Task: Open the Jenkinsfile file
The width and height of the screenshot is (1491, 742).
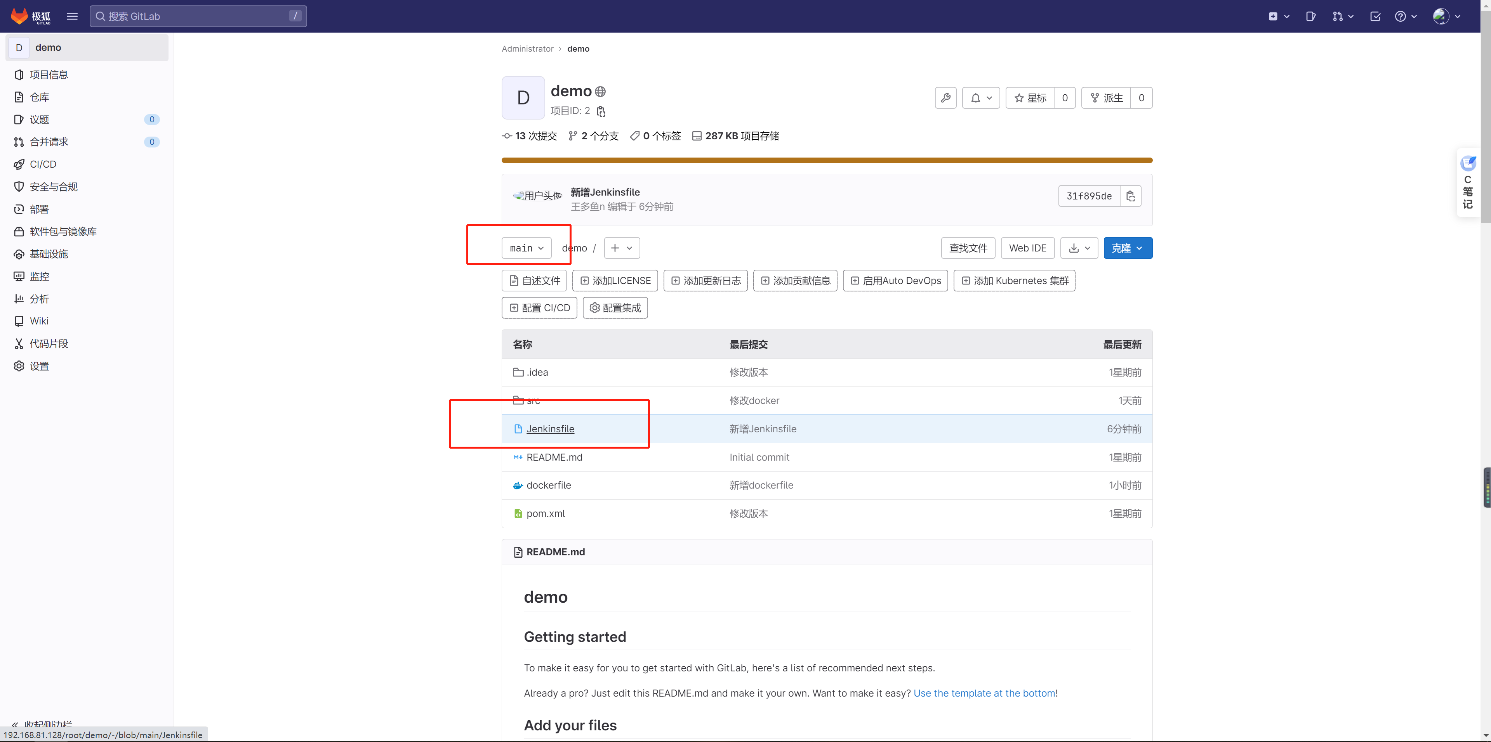Action: tap(550, 429)
